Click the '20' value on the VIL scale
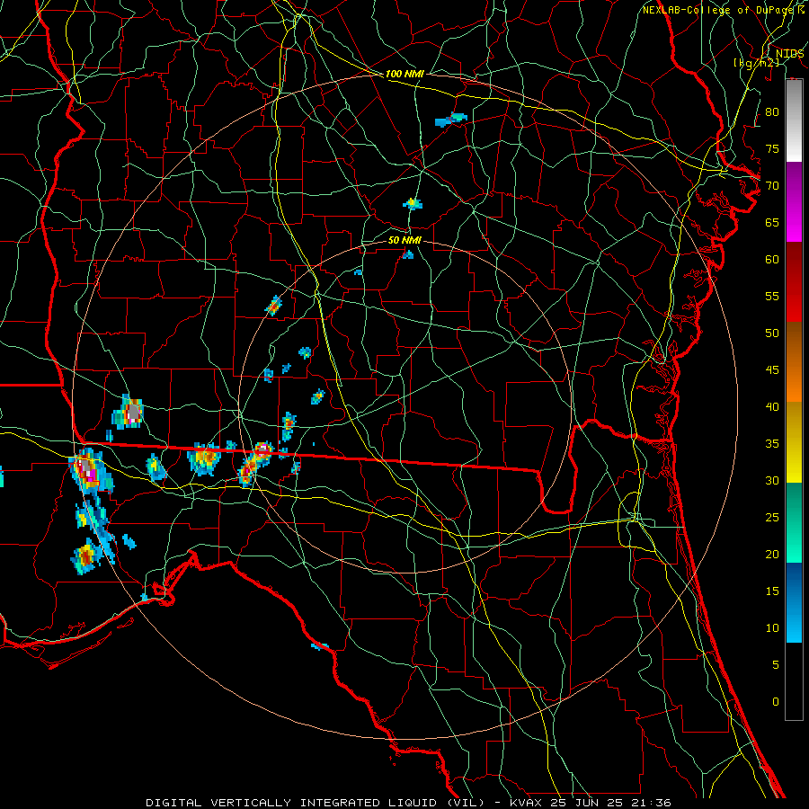 point(772,555)
